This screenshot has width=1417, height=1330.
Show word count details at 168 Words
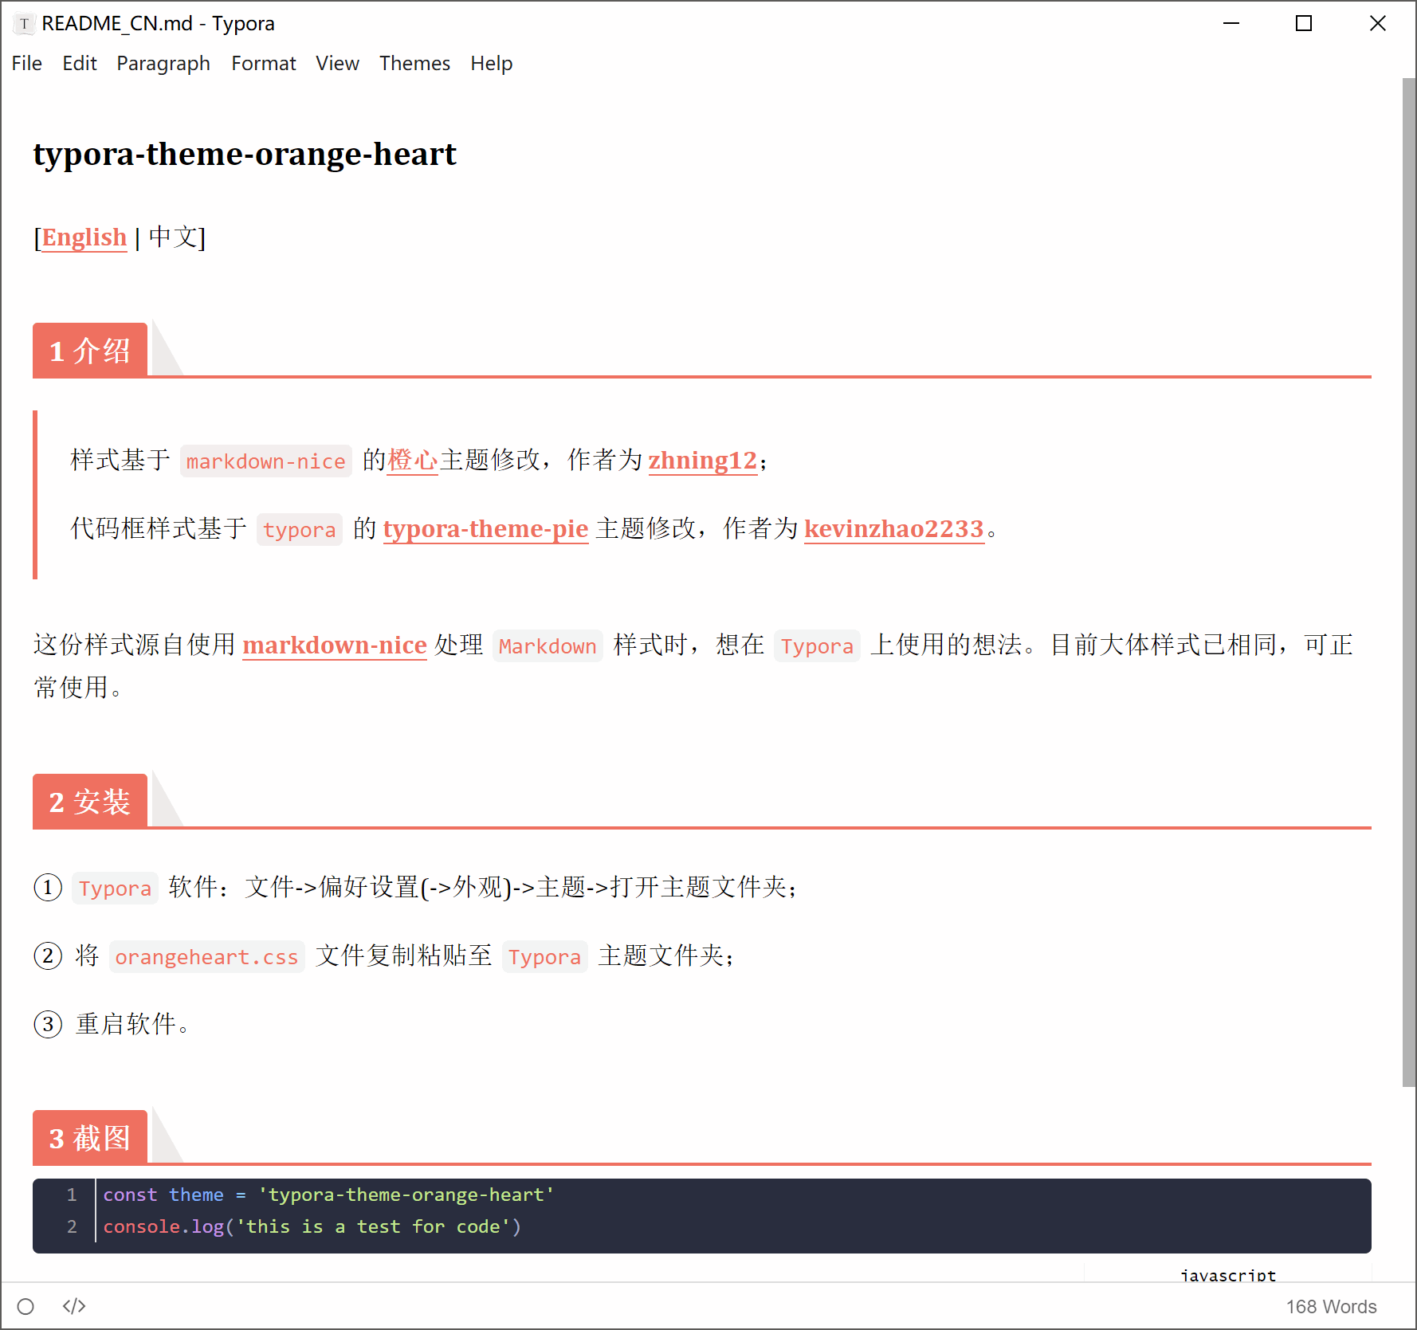[1331, 1307]
